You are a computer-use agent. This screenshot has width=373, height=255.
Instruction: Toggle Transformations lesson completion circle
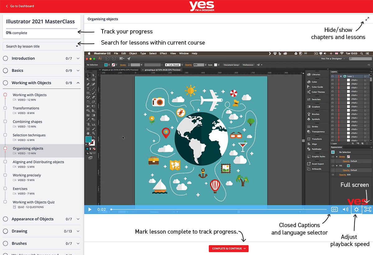(5, 108)
